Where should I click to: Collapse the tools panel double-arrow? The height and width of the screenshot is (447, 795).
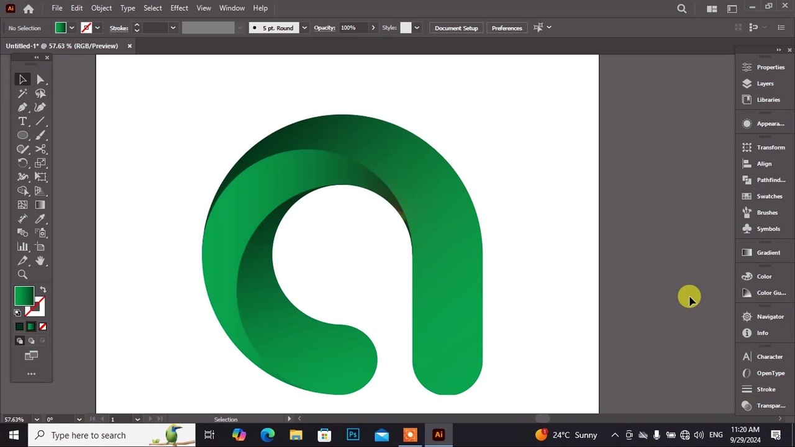click(36, 58)
